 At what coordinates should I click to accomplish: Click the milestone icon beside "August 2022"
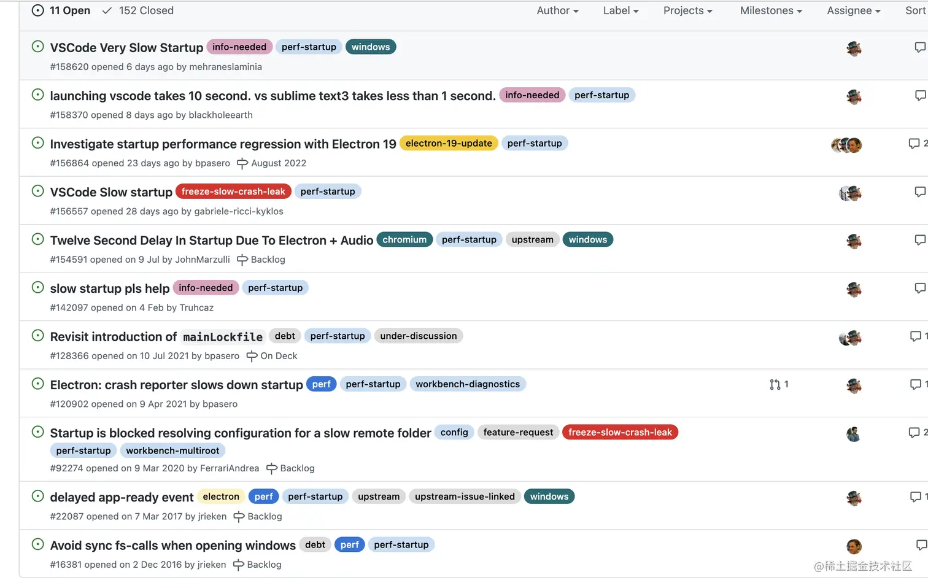pos(242,163)
